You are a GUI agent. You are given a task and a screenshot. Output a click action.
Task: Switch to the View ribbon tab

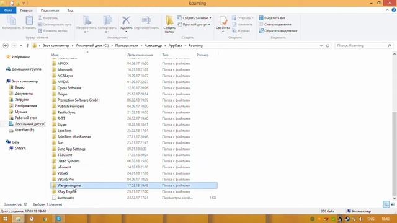click(x=70, y=11)
